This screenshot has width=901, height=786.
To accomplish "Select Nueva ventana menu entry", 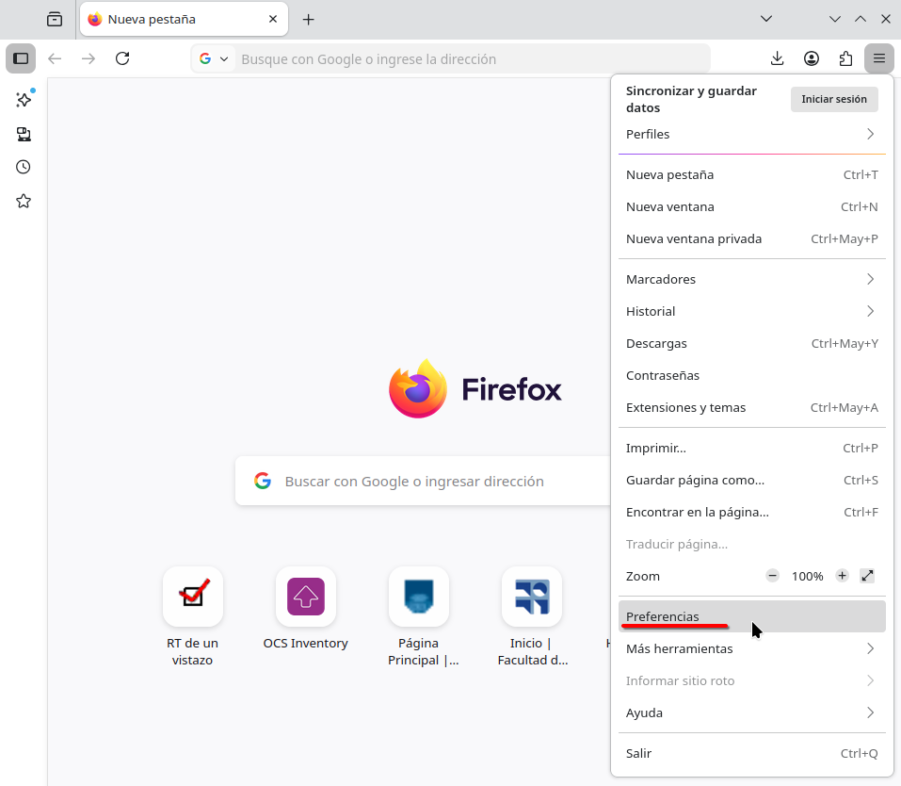I will 751,207.
